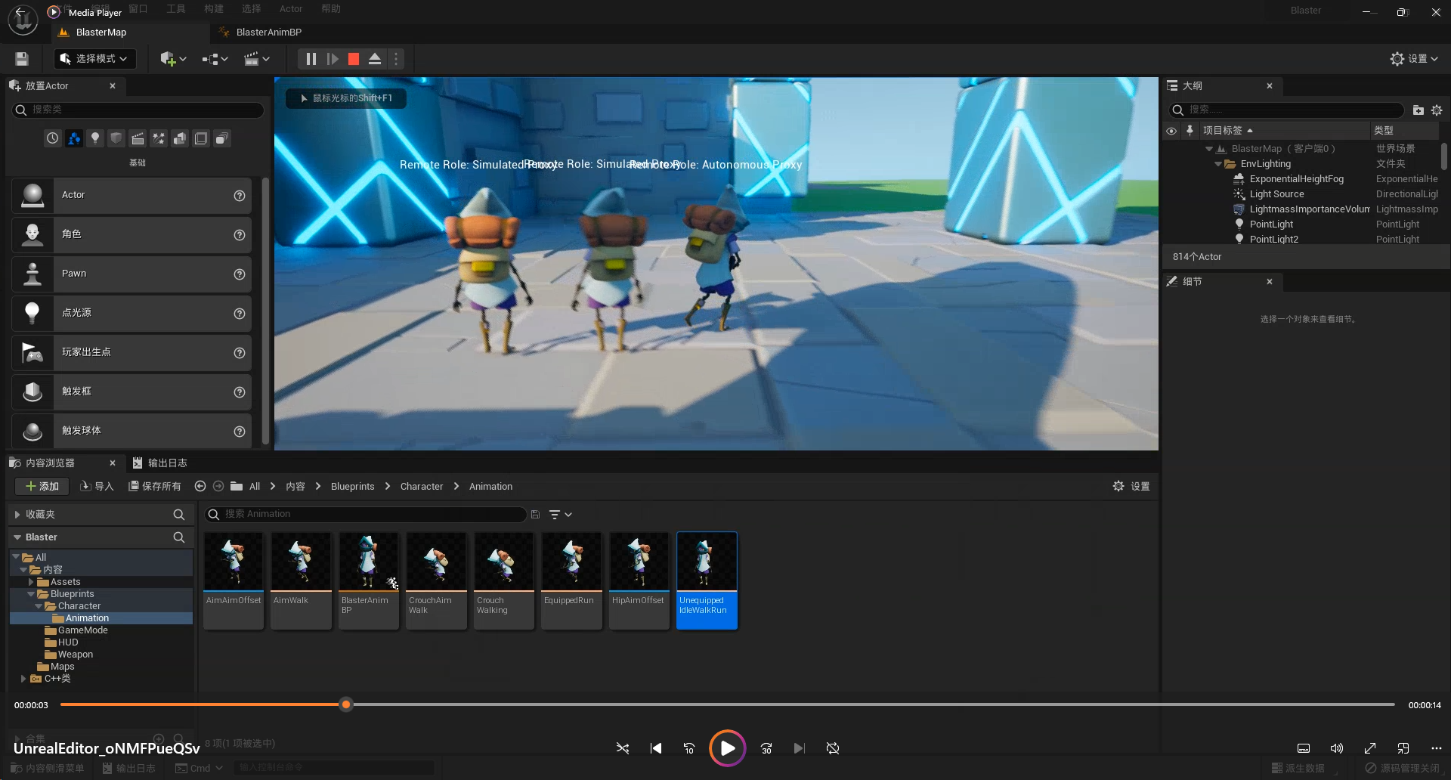Open outliner settings gear
Image resolution: width=1451 pixels, height=780 pixels.
point(1437,110)
